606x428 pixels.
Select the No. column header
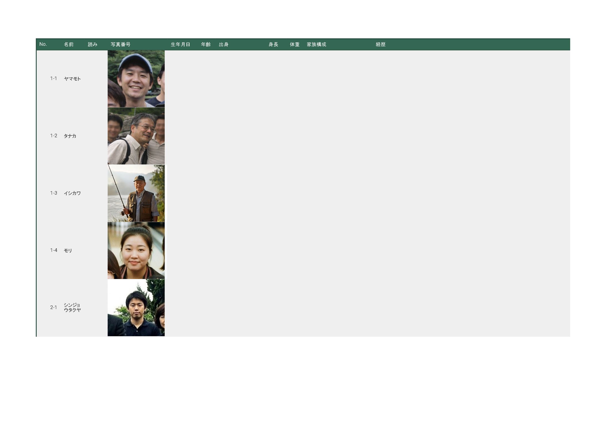click(43, 44)
